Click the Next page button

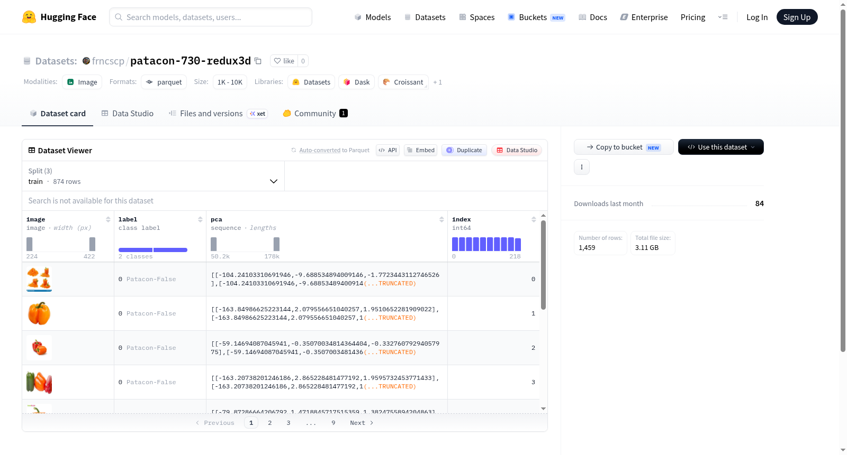click(x=362, y=423)
